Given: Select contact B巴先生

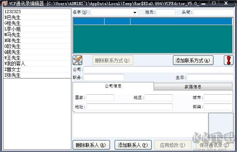Looking at the screenshot, I should [x=37, y=17].
